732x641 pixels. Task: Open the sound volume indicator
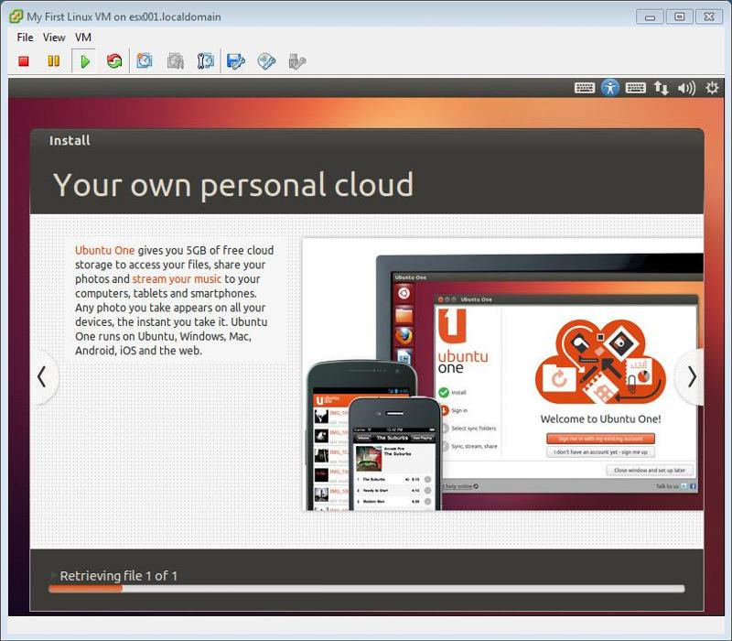[x=686, y=87]
